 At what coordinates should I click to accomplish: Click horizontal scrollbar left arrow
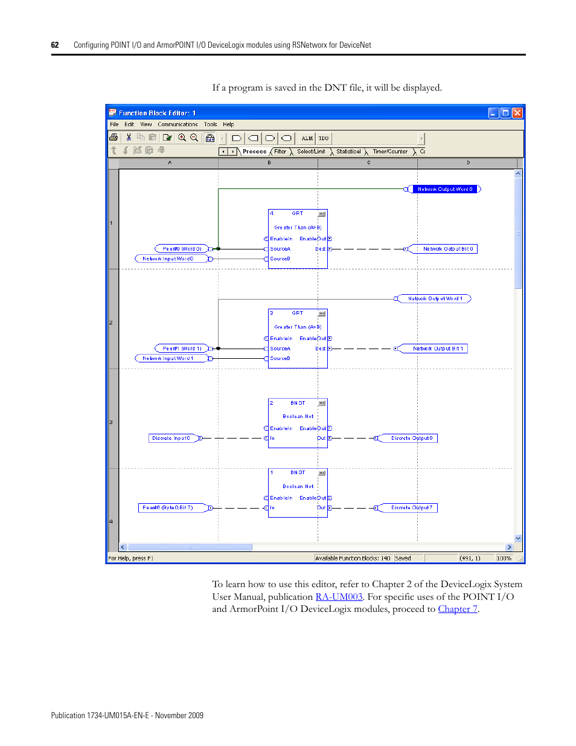tap(123, 547)
